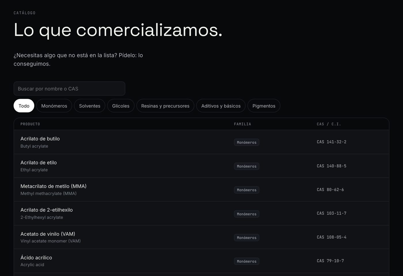Click the 'Acrylic acid' subtitle
403x276 pixels.
tap(32, 265)
